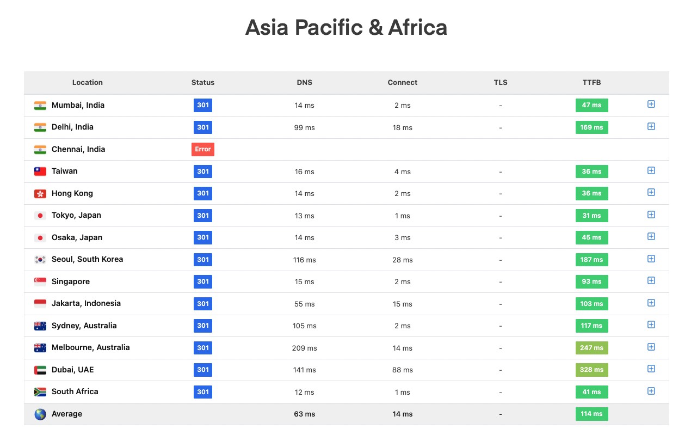The height and width of the screenshot is (447, 691).
Task: Click the plus icon for Hong Kong
Action: tap(651, 192)
